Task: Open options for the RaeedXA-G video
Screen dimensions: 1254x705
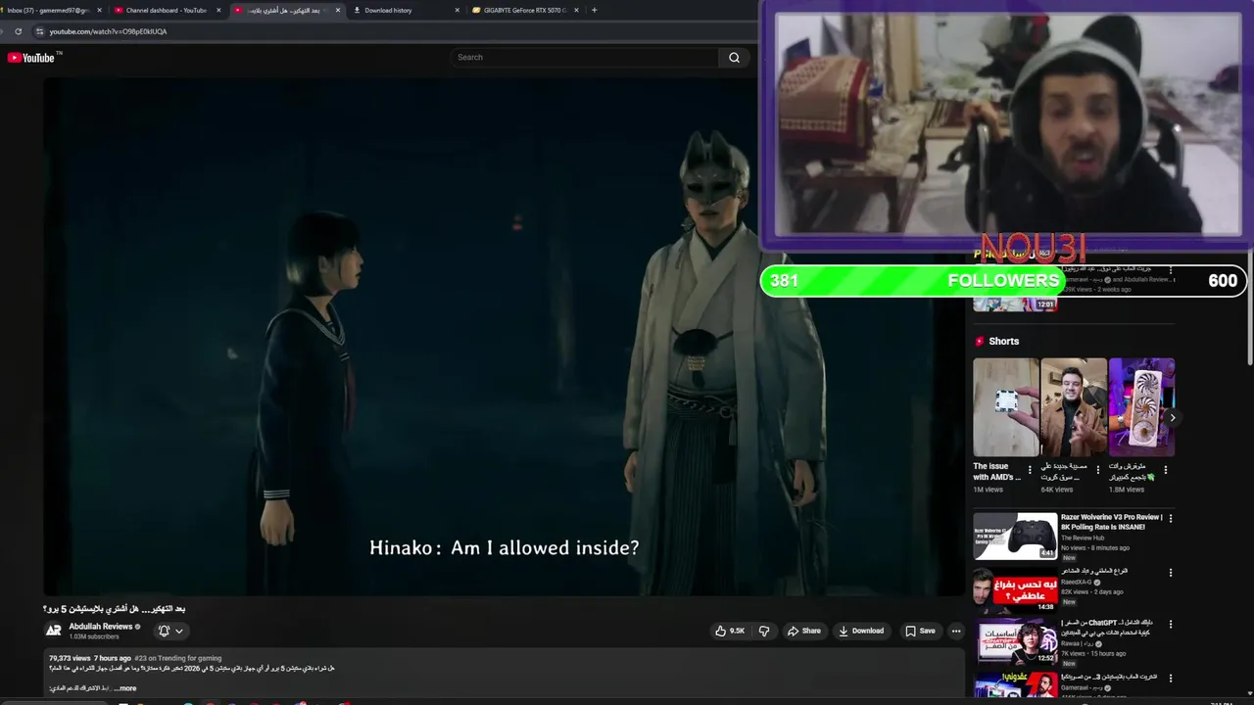Action: pos(1170,572)
